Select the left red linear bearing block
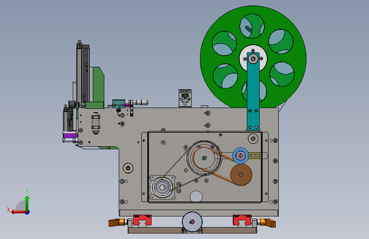 click(x=142, y=220)
